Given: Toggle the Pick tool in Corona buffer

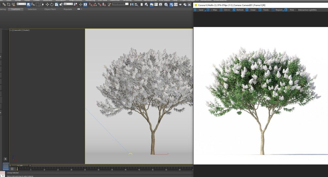Looking at the screenshot, I should [x=289, y=10].
